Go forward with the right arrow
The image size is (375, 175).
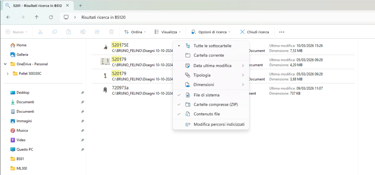point(23,17)
